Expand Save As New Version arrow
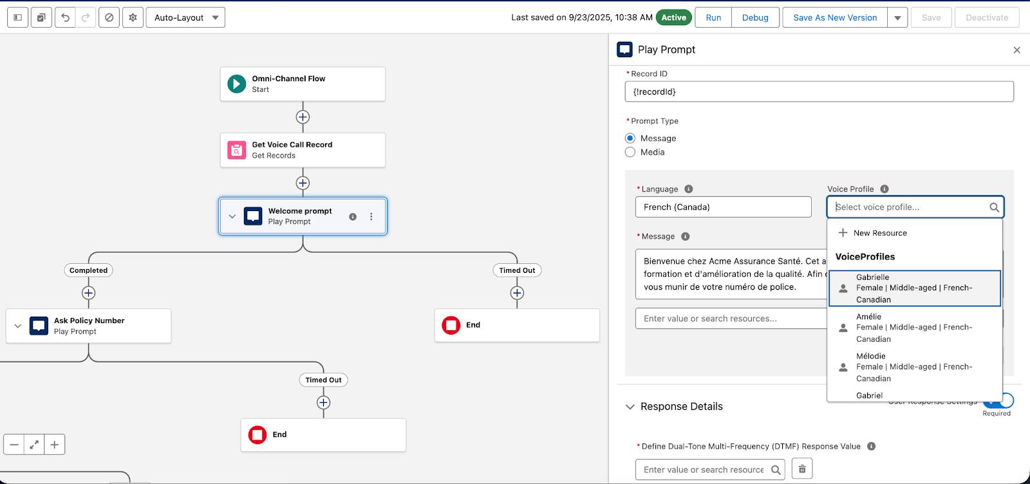The image size is (1030, 484). click(x=897, y=17)
